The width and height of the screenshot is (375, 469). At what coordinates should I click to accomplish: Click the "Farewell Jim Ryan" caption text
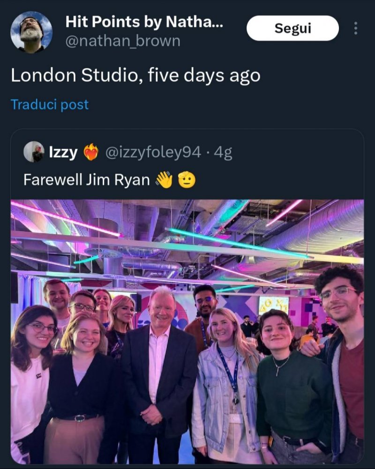pos(86,180)
